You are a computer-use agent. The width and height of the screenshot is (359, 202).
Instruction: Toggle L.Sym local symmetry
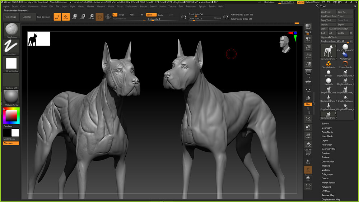coord(308,90)
